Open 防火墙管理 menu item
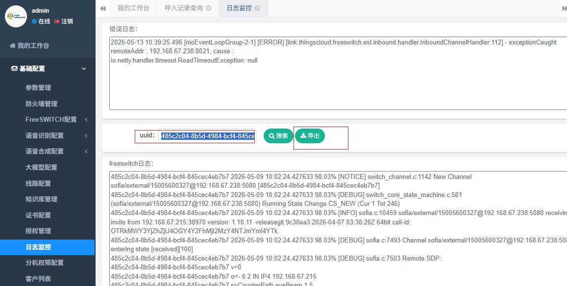Image resolution: width=567 pixels, height=286 pixels. click(41, 104)
